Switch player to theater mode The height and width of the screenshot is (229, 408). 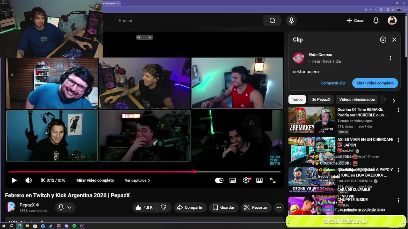pyautogui.click(x=259, y=180)
